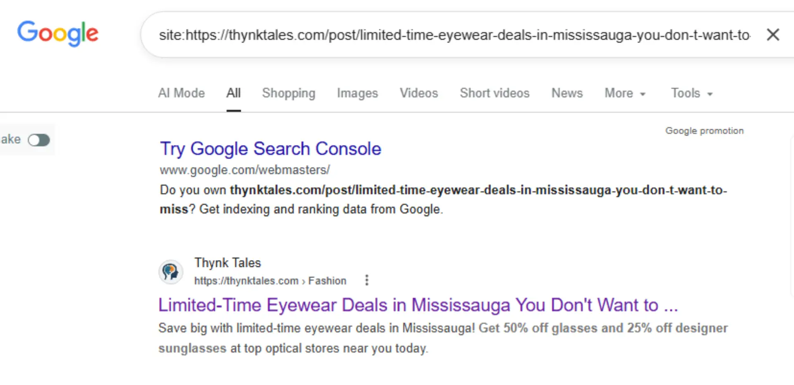Image resolution: width=794 pixels, height=385 pixels.
Task: Select the All tab
Action: click(234, 93)
